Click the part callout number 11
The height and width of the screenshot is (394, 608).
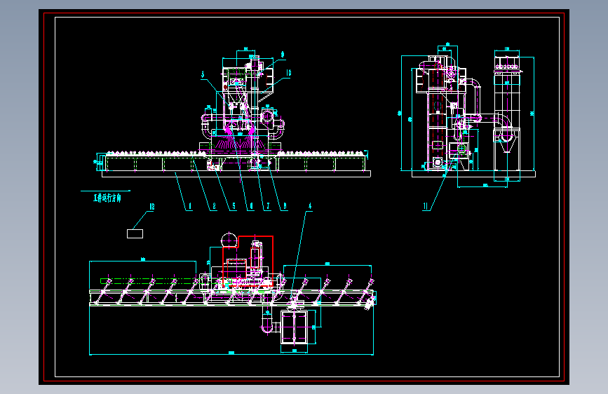pos(426,206)
